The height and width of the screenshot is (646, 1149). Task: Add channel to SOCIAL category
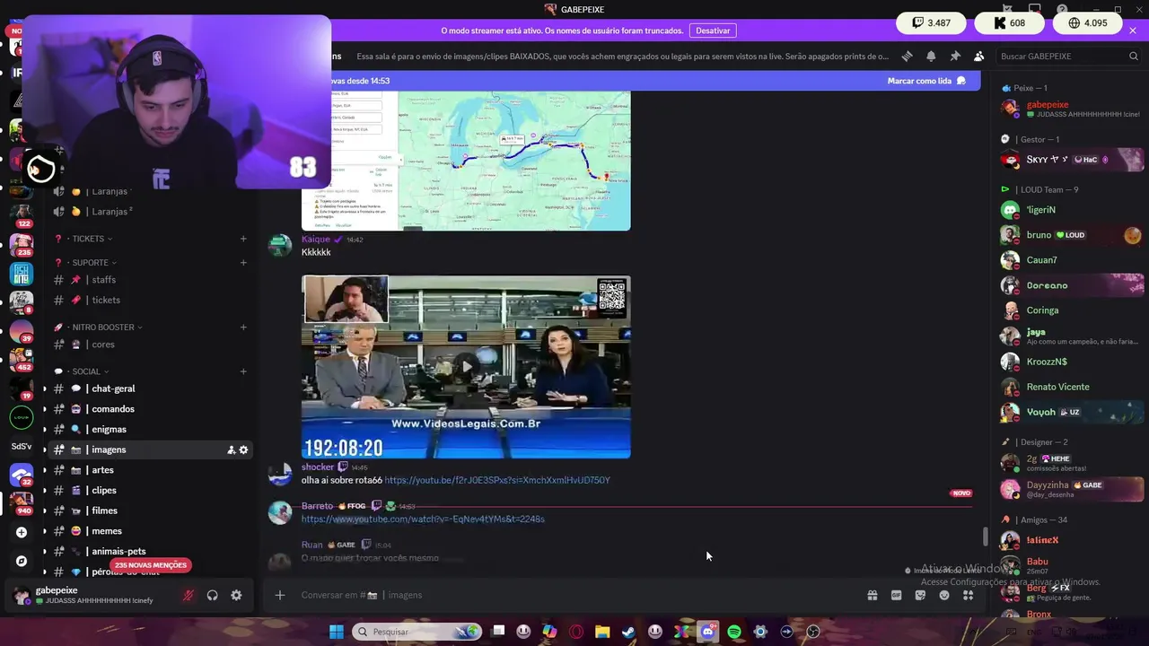[x=243, y=371]
